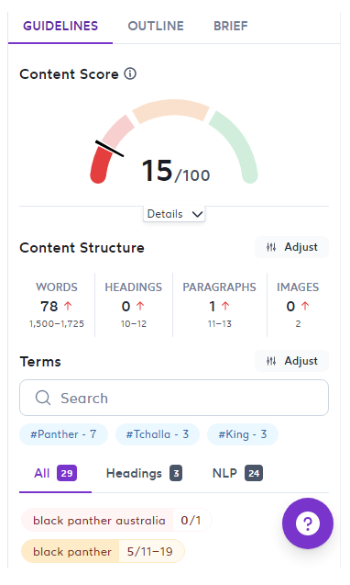Click the red arrow next to Images count
350x585 pixels.
point(305,306)
